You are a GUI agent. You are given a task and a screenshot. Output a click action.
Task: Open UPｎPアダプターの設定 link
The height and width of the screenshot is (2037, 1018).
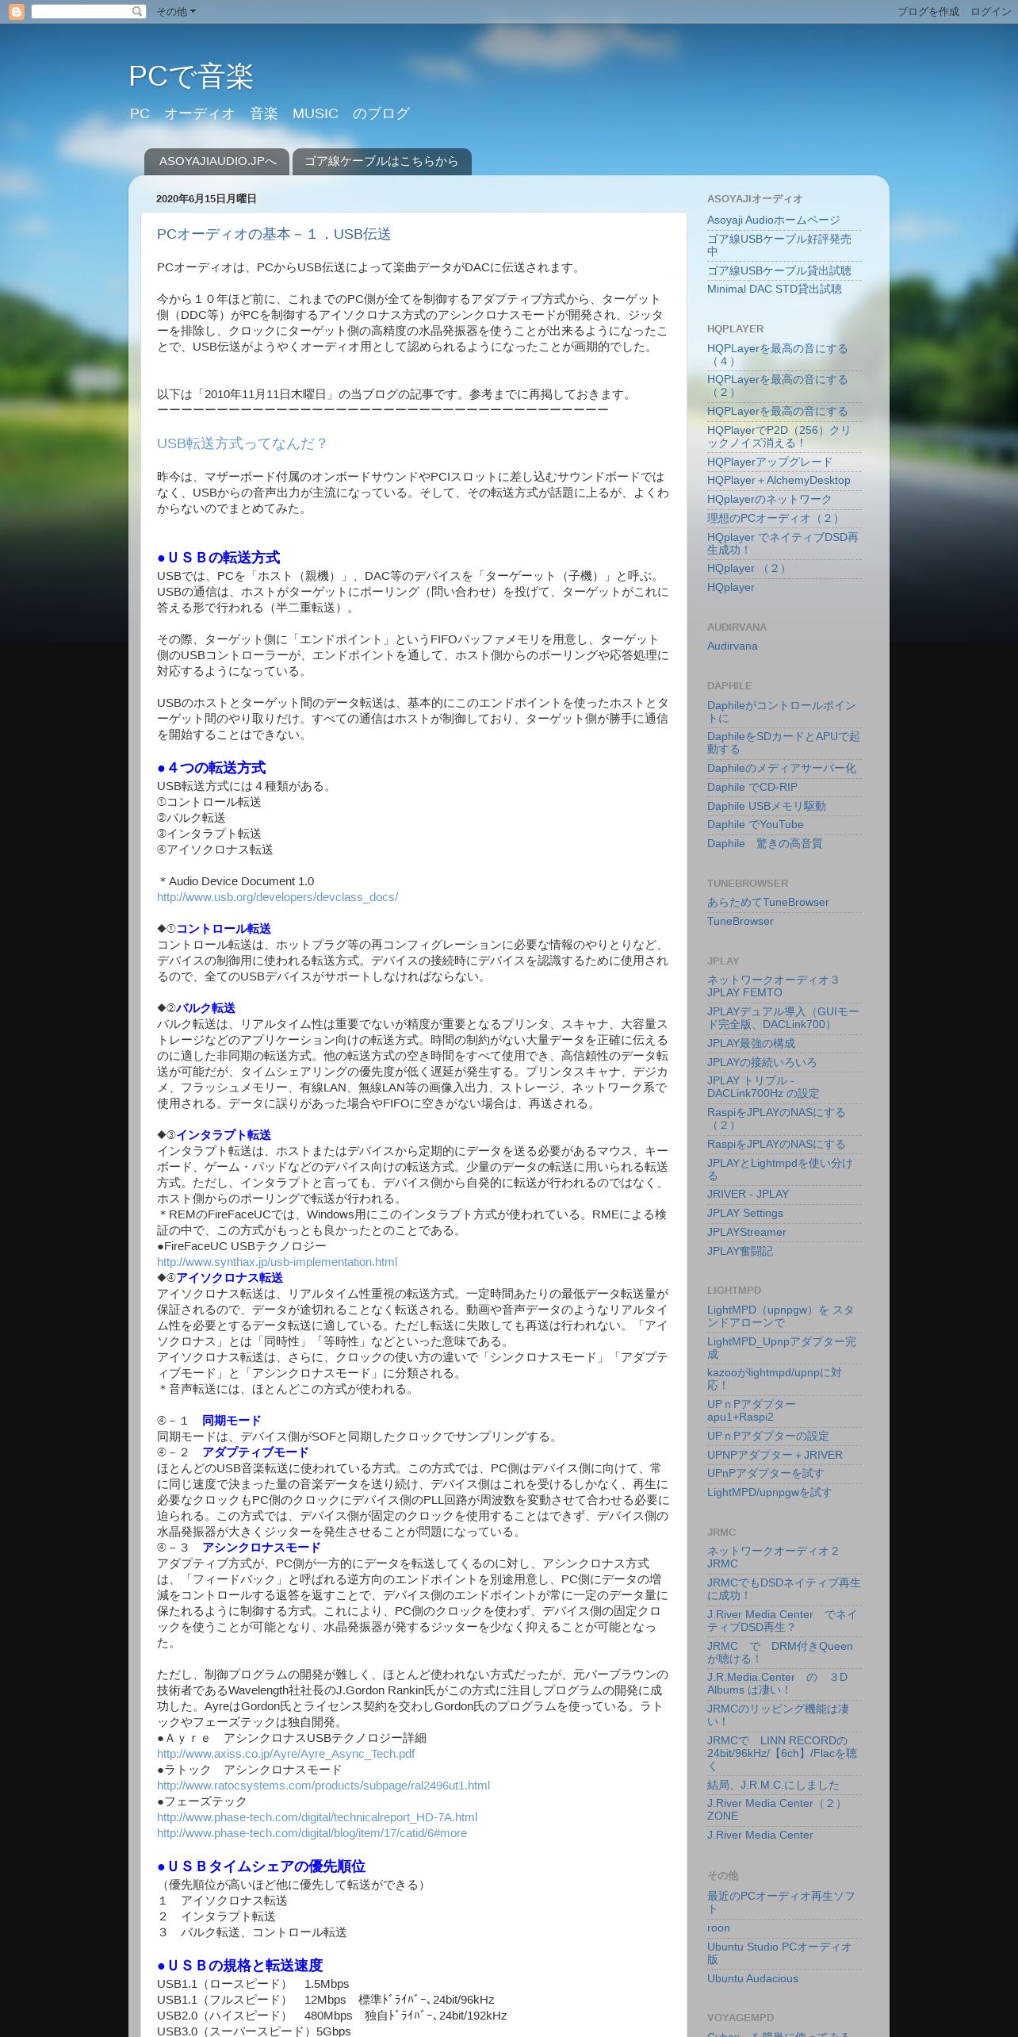[x=768, y=1436]
